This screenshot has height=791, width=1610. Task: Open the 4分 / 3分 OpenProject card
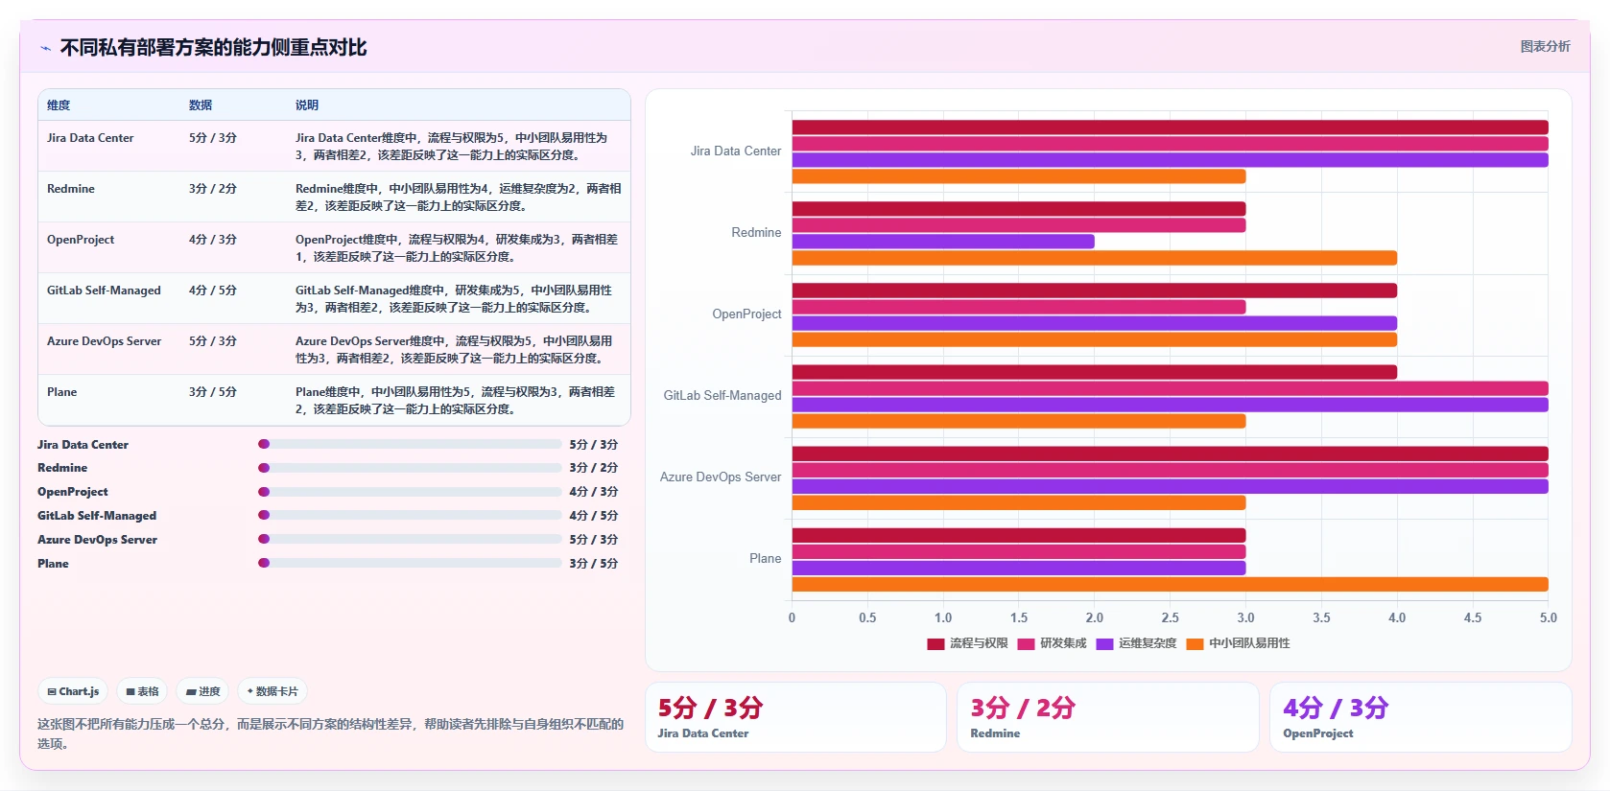tap(1421, 717)
